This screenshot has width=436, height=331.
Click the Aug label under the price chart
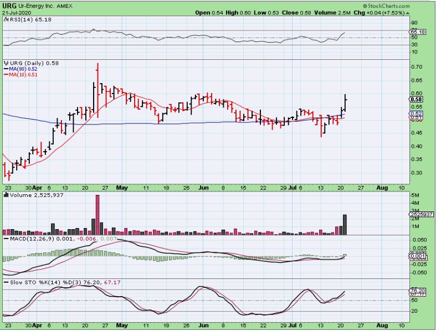point(382,188)
